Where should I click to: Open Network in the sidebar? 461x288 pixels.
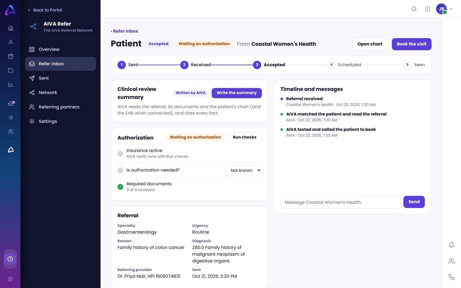coord(61,92)
